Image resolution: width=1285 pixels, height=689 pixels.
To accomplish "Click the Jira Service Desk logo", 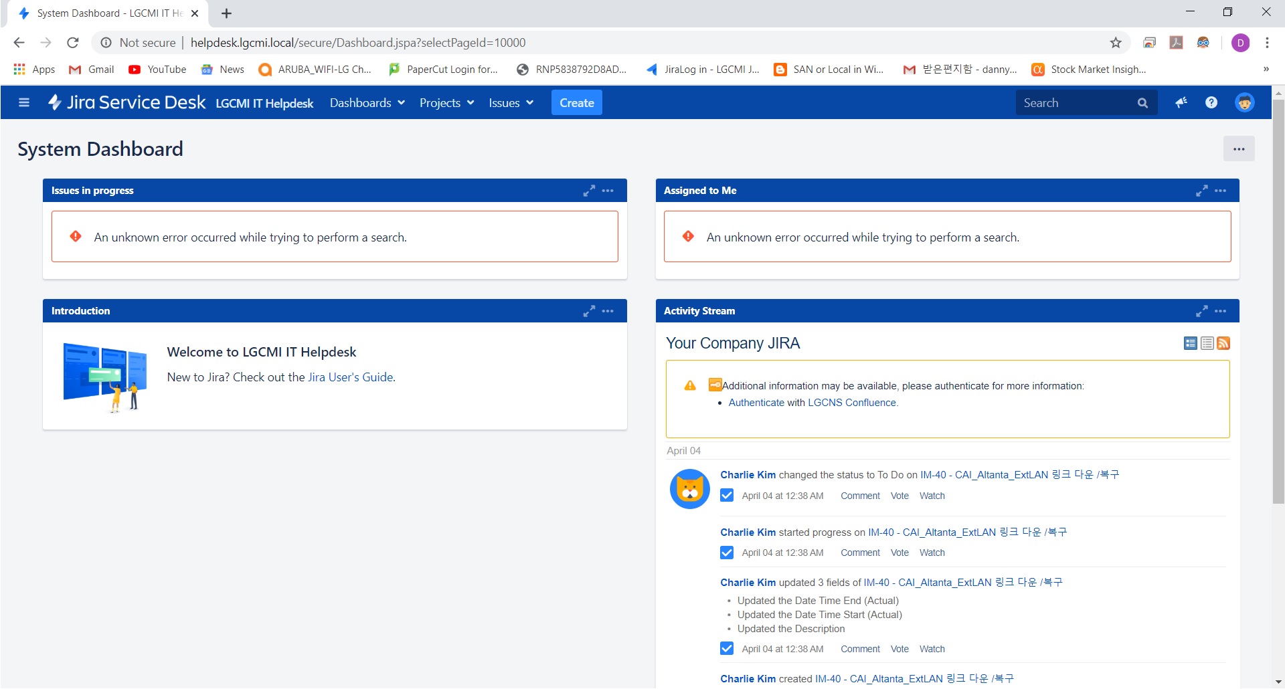I will point(126,102).
